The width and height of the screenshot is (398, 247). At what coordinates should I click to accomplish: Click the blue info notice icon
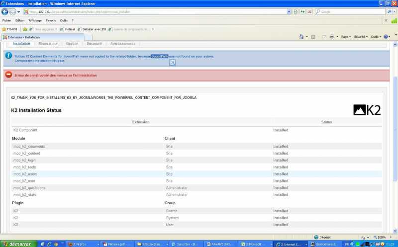tap(8, 55)
